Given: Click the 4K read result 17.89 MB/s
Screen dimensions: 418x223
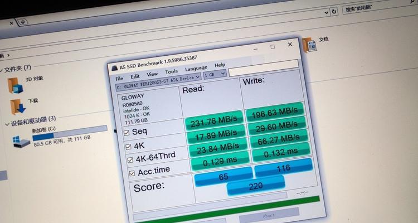Looking at the screenshot, I should [x=216, y=135].
